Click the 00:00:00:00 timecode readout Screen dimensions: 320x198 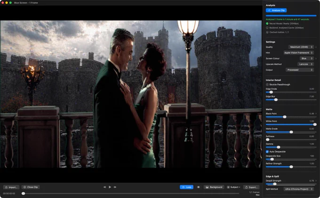(x=9, y=193)
